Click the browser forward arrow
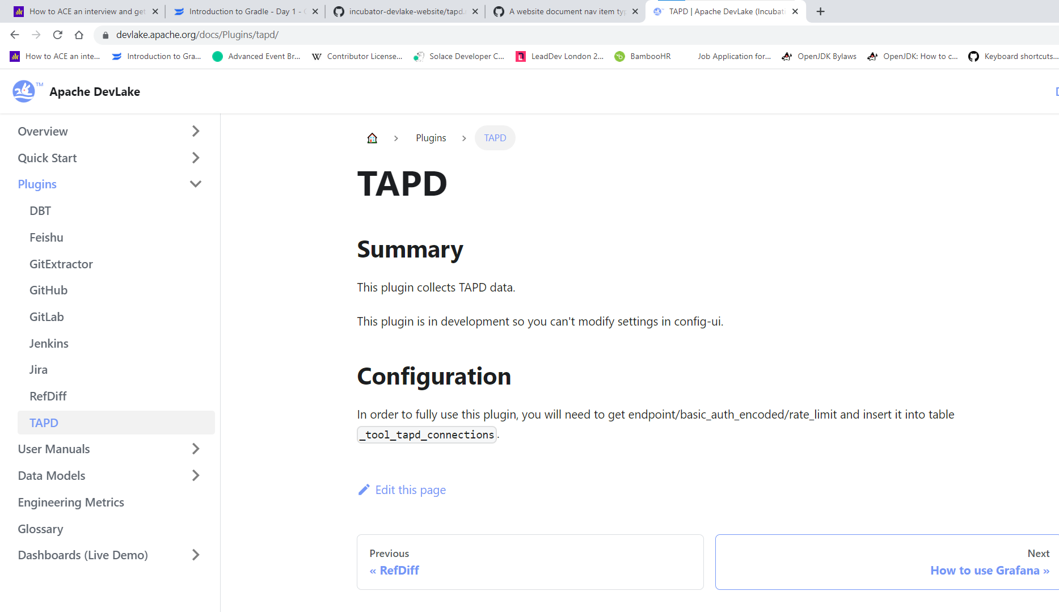The image size is (1059, 612). click(x=36, y=35)
